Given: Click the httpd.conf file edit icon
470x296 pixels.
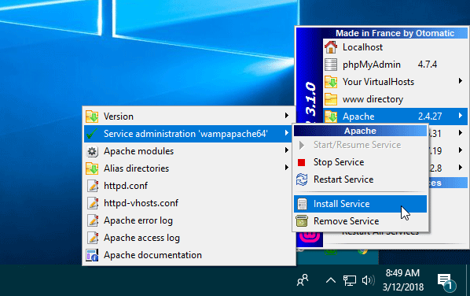Looking at the screenshot, I should point(92,186).
